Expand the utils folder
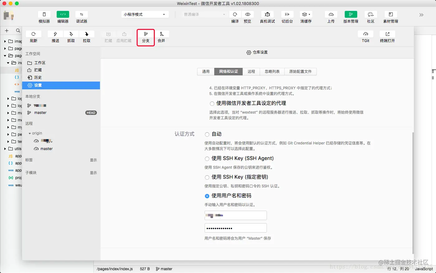Image resolution: width=436 pixels, height=273 pixels. click(x=5, y=149)
